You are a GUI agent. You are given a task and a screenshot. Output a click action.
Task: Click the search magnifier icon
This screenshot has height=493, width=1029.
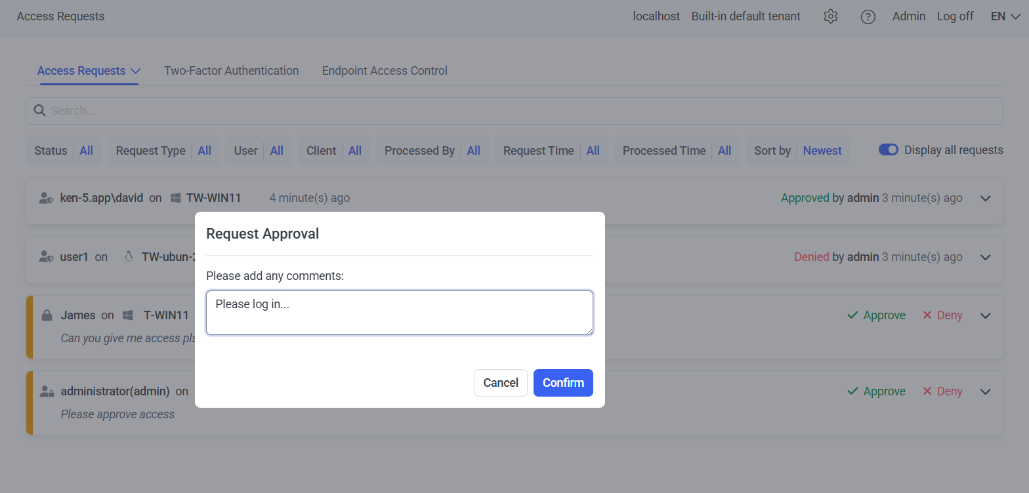39,110
